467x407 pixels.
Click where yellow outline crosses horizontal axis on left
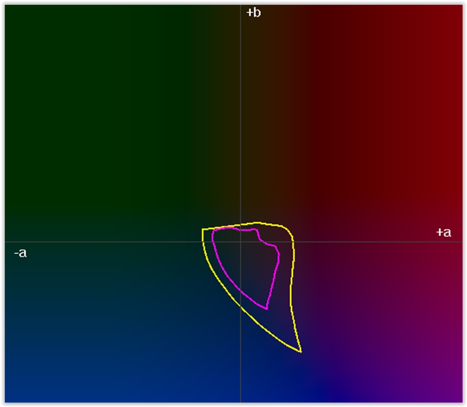click(x=203, y=242)
